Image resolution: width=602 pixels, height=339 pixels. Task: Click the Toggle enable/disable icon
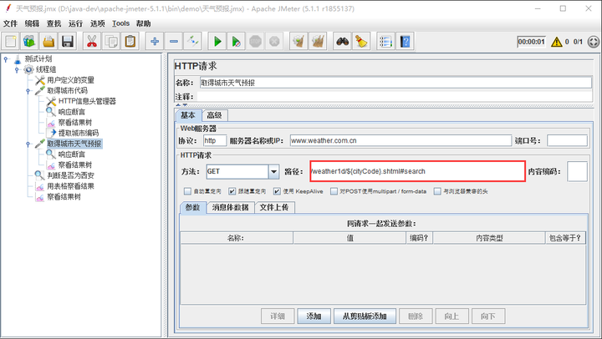tap(193, 42)
